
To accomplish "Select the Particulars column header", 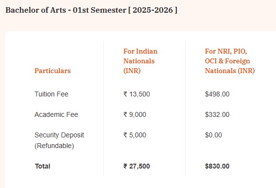I will [x=52, y=71].
